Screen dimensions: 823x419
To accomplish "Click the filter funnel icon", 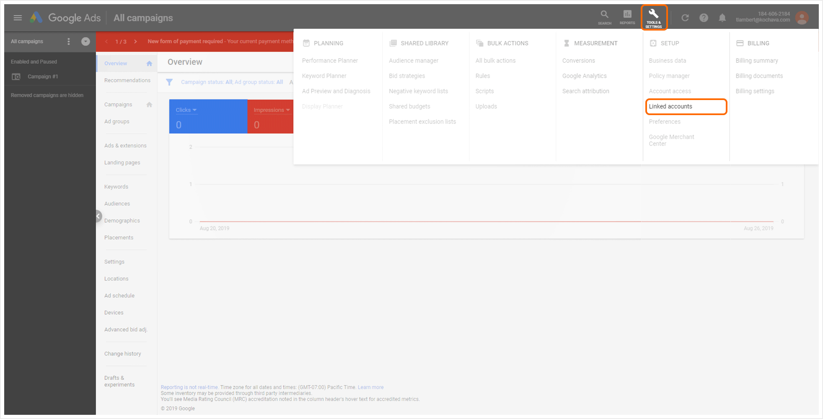I will coord(169,82).
